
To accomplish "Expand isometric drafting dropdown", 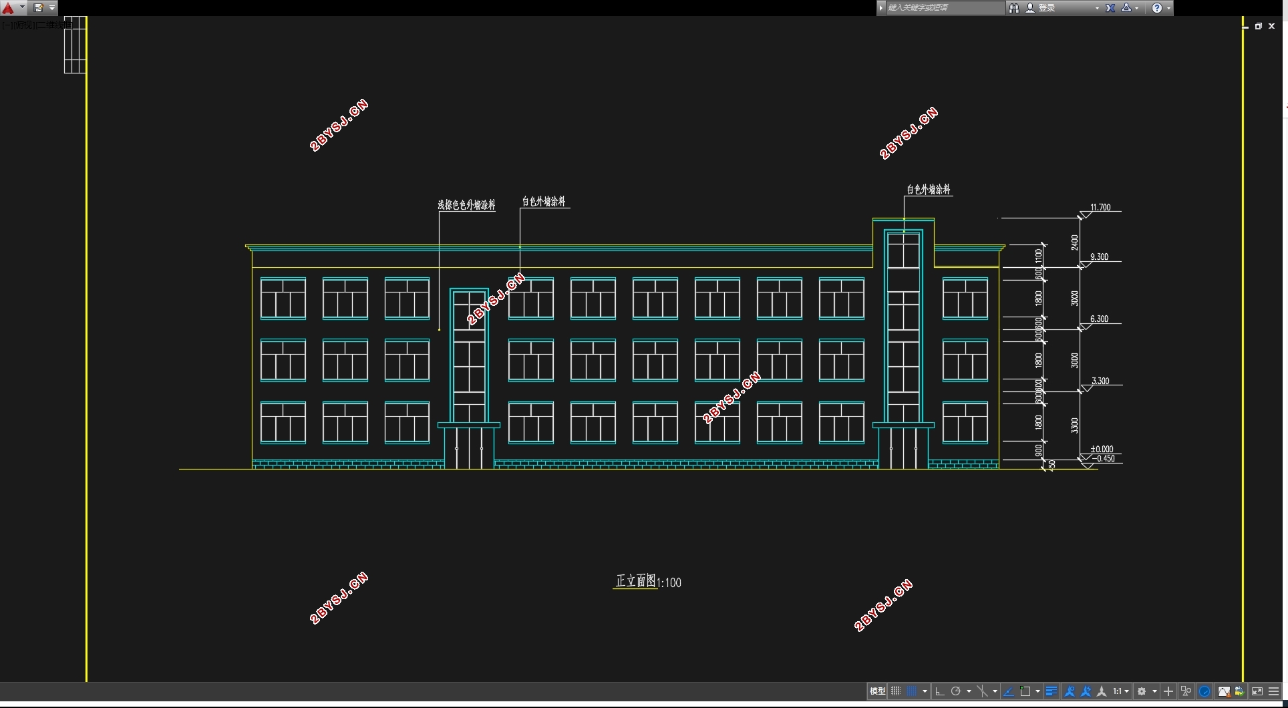I will (x=995, y=691).
